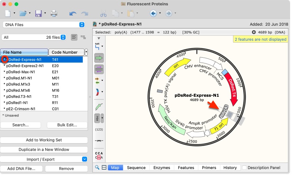This screenshot has width=307, height=184.
Task: Click the Open folder icon
Action: pos(23,13)
